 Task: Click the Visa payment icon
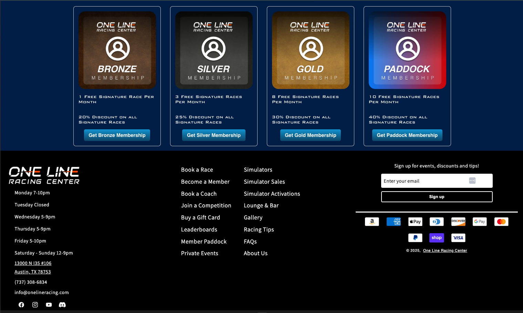[x=458, y=238]
